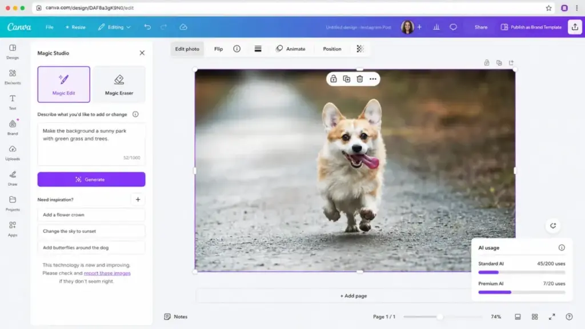Open the Uploads panel in sidebar
Screen dimensions: 585x329
pos(13,153)
